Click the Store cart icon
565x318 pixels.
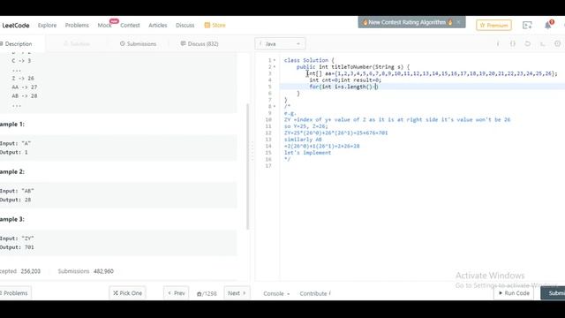pyautogui.click(x=207, y=26)
